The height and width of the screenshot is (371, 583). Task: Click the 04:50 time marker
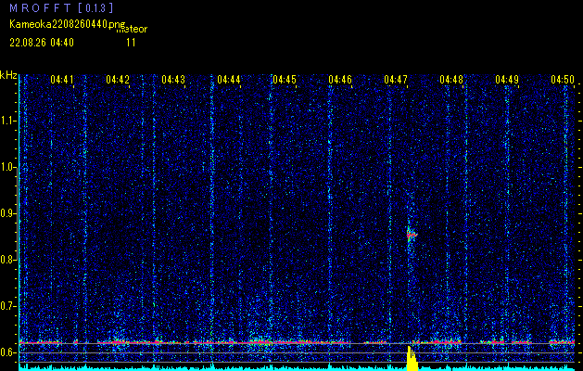click(x=563, y=79)
